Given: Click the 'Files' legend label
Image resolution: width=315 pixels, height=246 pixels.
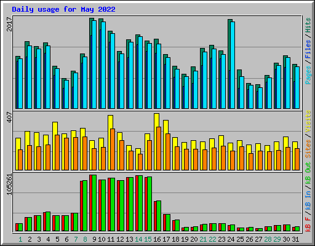Looking at the screenshot, I should pyautogui.click(x=308, y=49).
